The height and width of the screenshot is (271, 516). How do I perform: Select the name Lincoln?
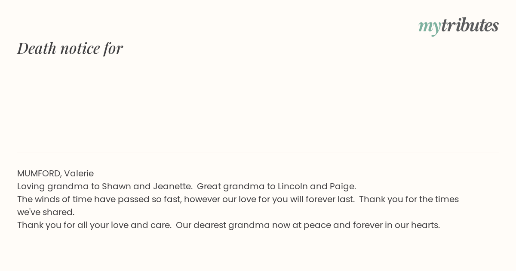coord(292,187)
